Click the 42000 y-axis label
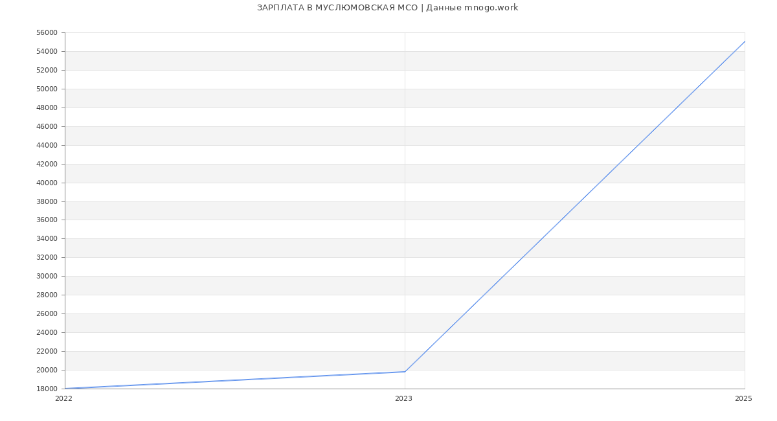Image resolution: width=777 pixels, height=421 pixels. tap(47, 164)
